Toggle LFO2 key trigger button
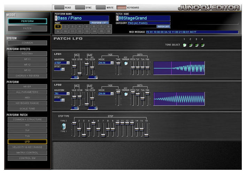This screenshot has height=174, width=246. (126, 94)
